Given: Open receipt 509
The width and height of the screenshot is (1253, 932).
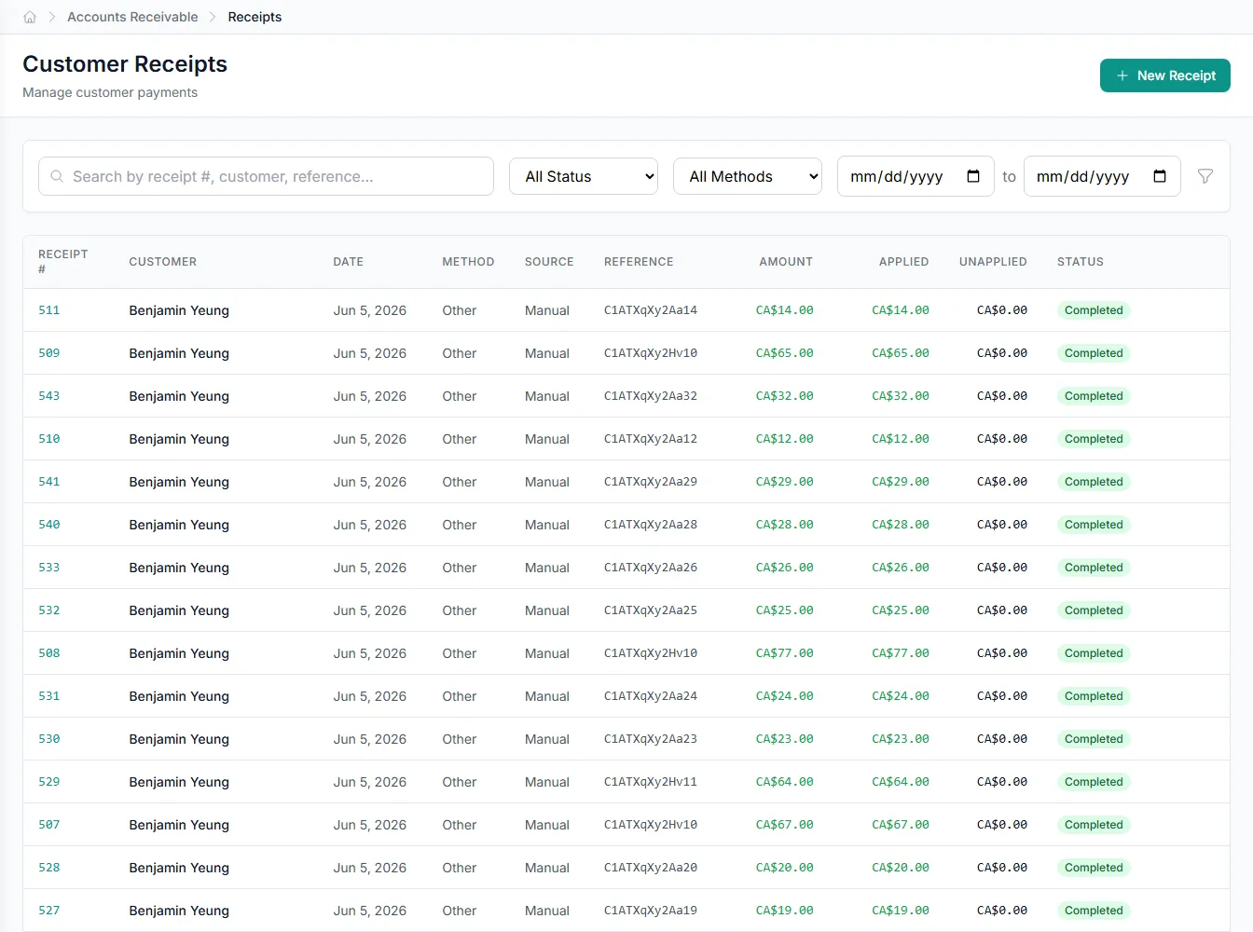Looking at the screenshot, I should click(49, 353).
